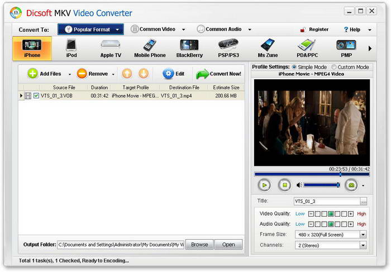The width and height of the screenshot is (391, 272).
Task: Select Custom Mode radio button
Action: (x=333, y=67)
